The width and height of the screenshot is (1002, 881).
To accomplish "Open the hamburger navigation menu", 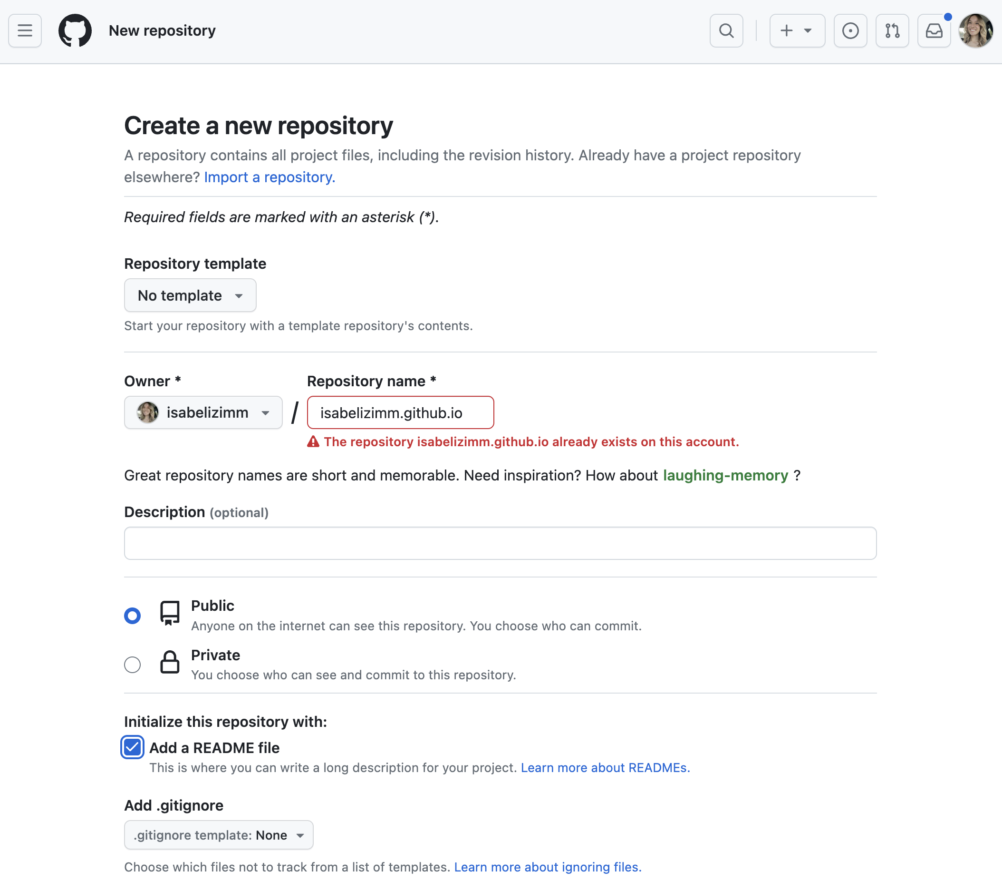I will [x=25, y=30].
